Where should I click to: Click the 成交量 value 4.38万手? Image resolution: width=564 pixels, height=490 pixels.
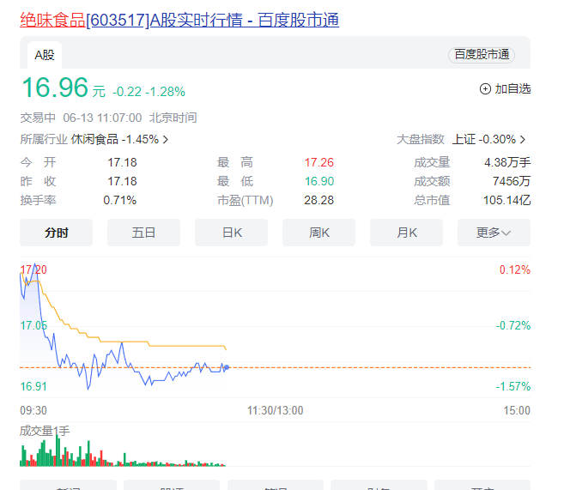click(507, 162)
